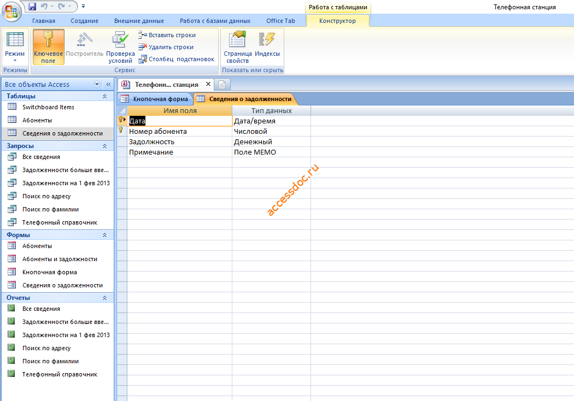Switch to the Создание ribbon tab
Screen dimensions: 574x401
pyautogui.click(x=84, y=21)
